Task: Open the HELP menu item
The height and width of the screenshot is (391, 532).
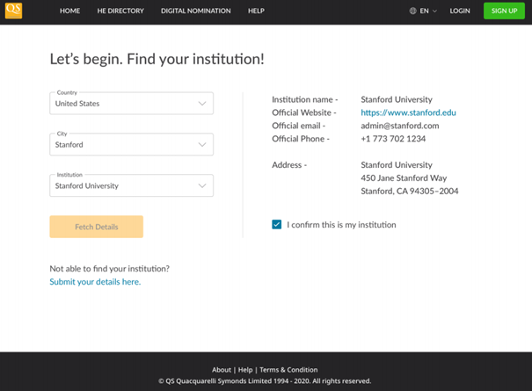Action: (256, 11)
